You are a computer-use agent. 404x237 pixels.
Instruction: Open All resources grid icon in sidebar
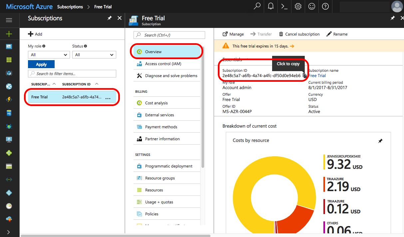tap(9, 60)
